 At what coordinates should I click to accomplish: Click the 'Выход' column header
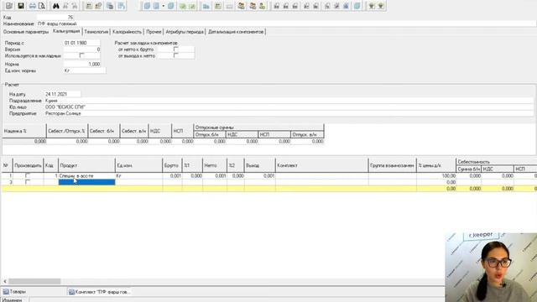pyautogui.click(x=259, y=165)
